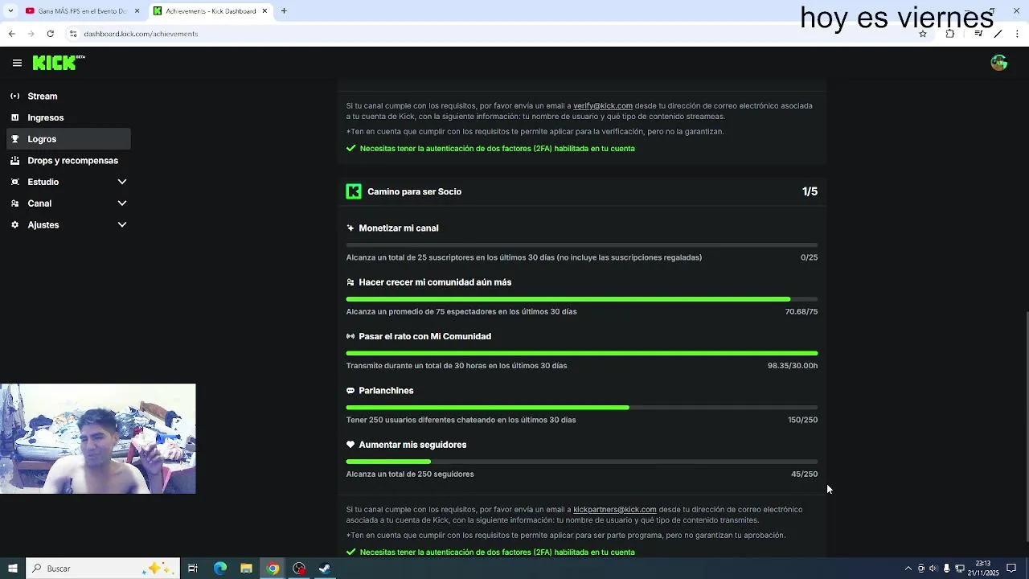Viewport: 1029px width, 579px height.
Task: Open File Explorer from the taskbar
Action: click(x=246, y=569)
